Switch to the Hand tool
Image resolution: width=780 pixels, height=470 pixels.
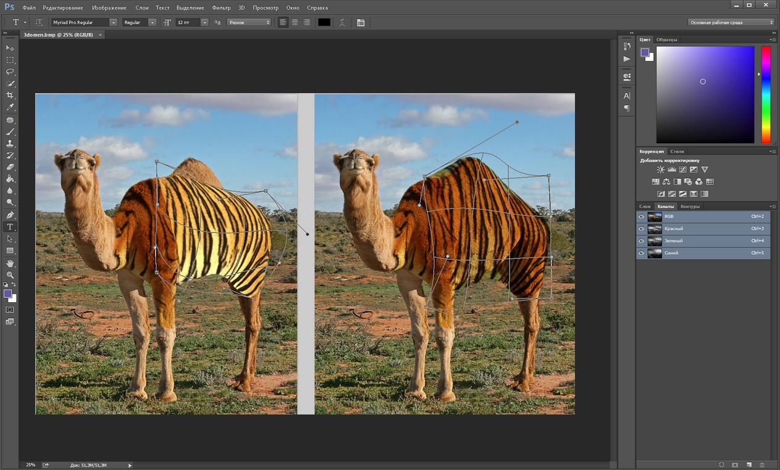pyautogui.click(x=10, y=263)
